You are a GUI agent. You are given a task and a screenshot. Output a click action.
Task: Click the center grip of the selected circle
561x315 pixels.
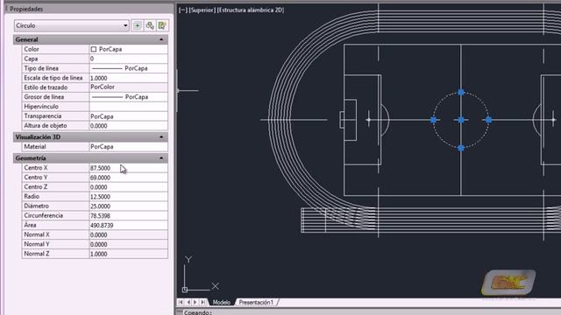click(461, 120)
